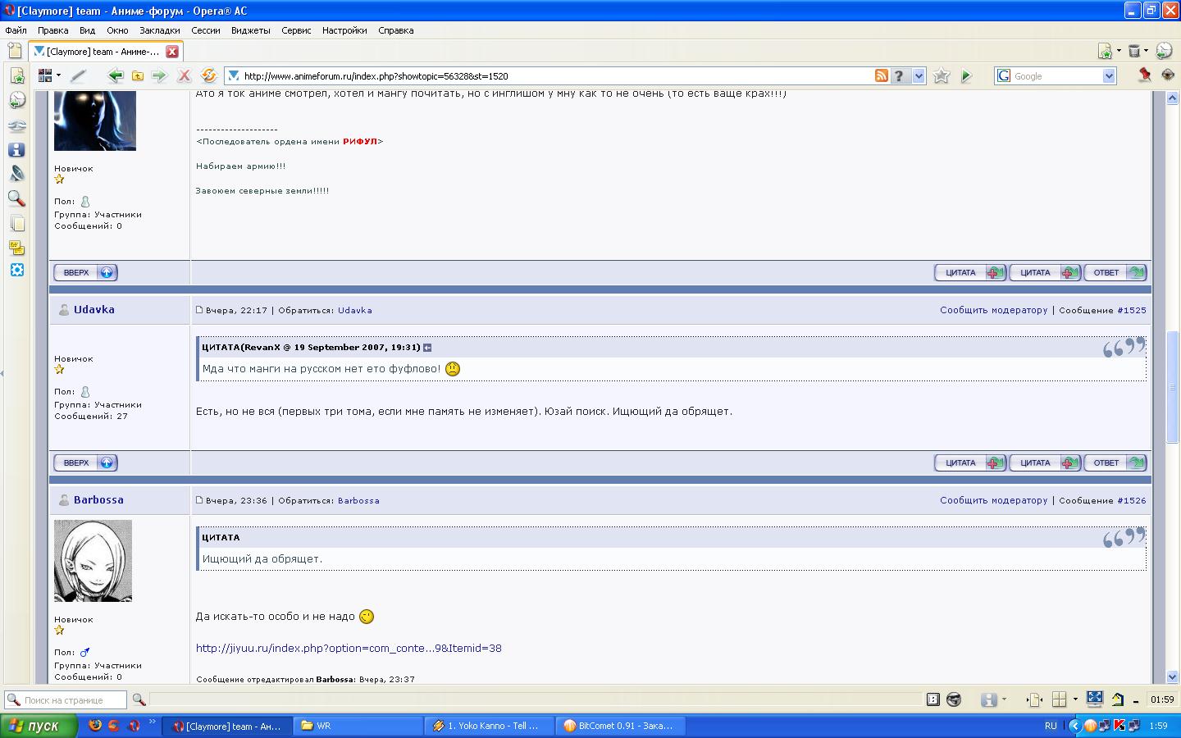Click the new tab page icon on tab bar
This screenshot has height=738, width=1181.
click(14, 51)
